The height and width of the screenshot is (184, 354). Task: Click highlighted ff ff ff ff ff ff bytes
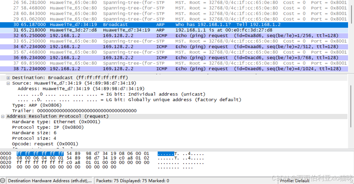(40, 154)
